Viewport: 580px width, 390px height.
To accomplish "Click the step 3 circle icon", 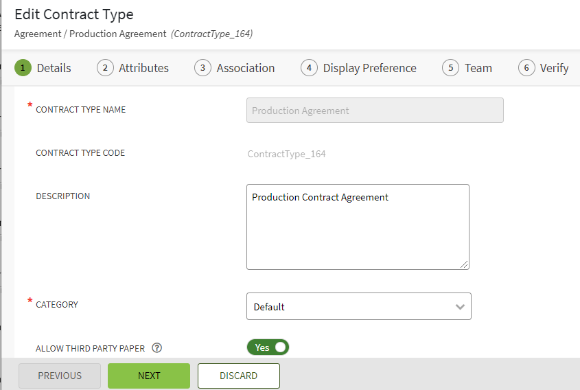I will click(202, 68).
